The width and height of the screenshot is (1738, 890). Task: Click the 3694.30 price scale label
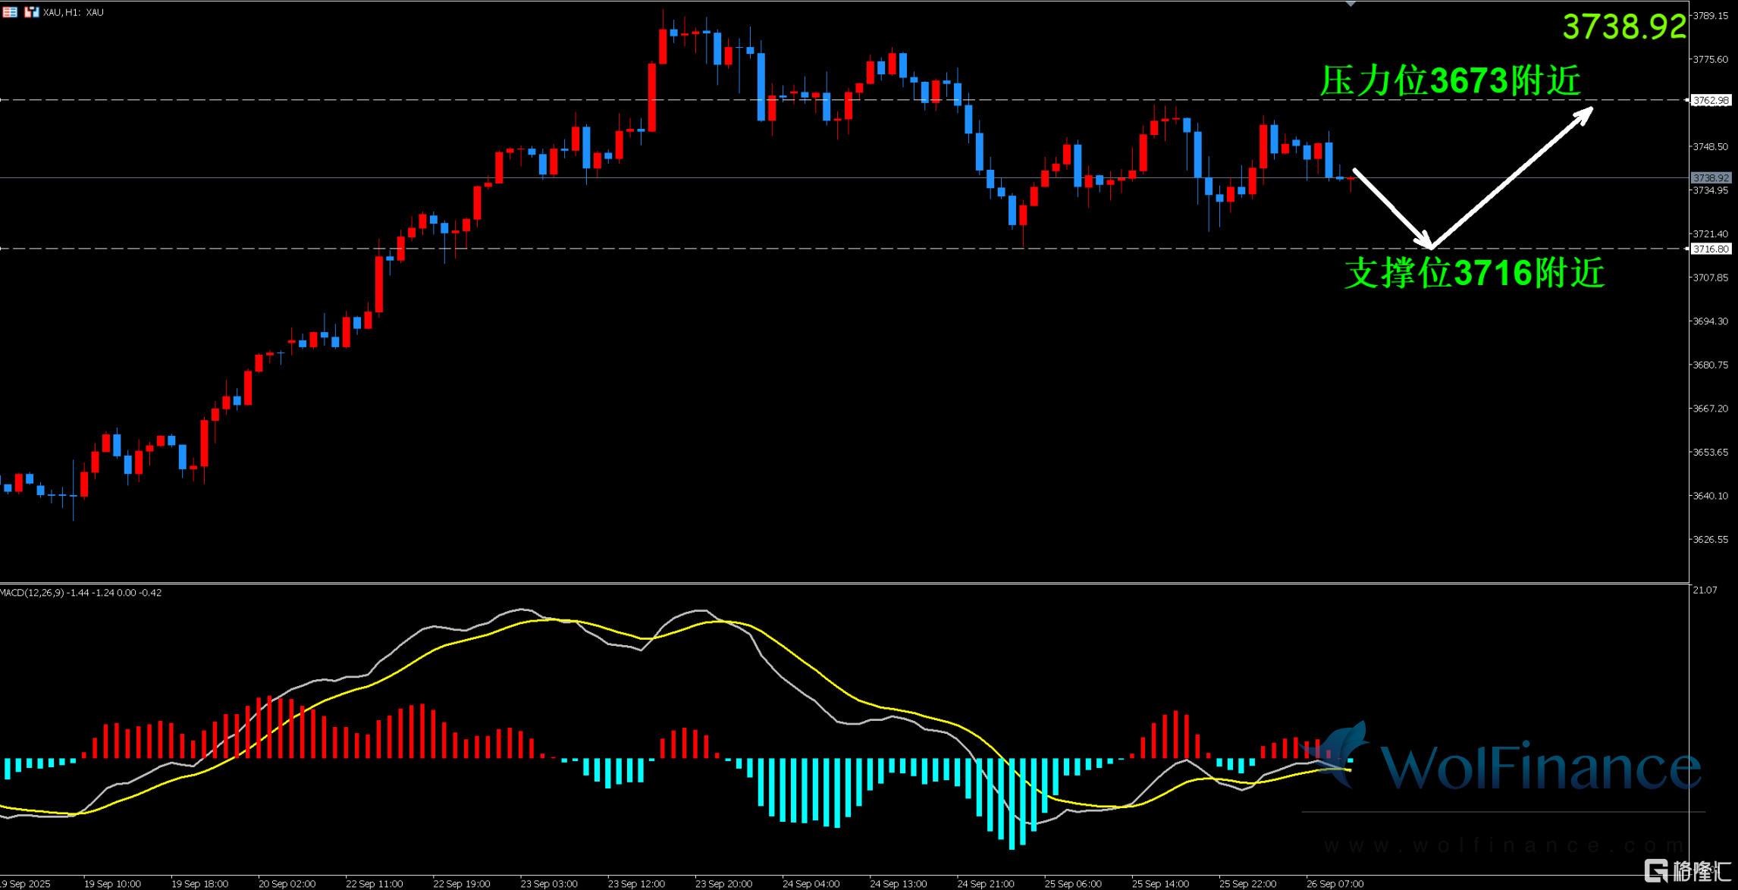tap(1711, 321)
